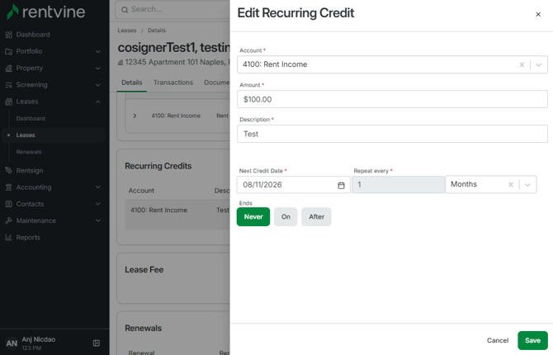Click the Amount input field
The width and height of the screenshot is (553, 355).
click(x=392, y=99)
